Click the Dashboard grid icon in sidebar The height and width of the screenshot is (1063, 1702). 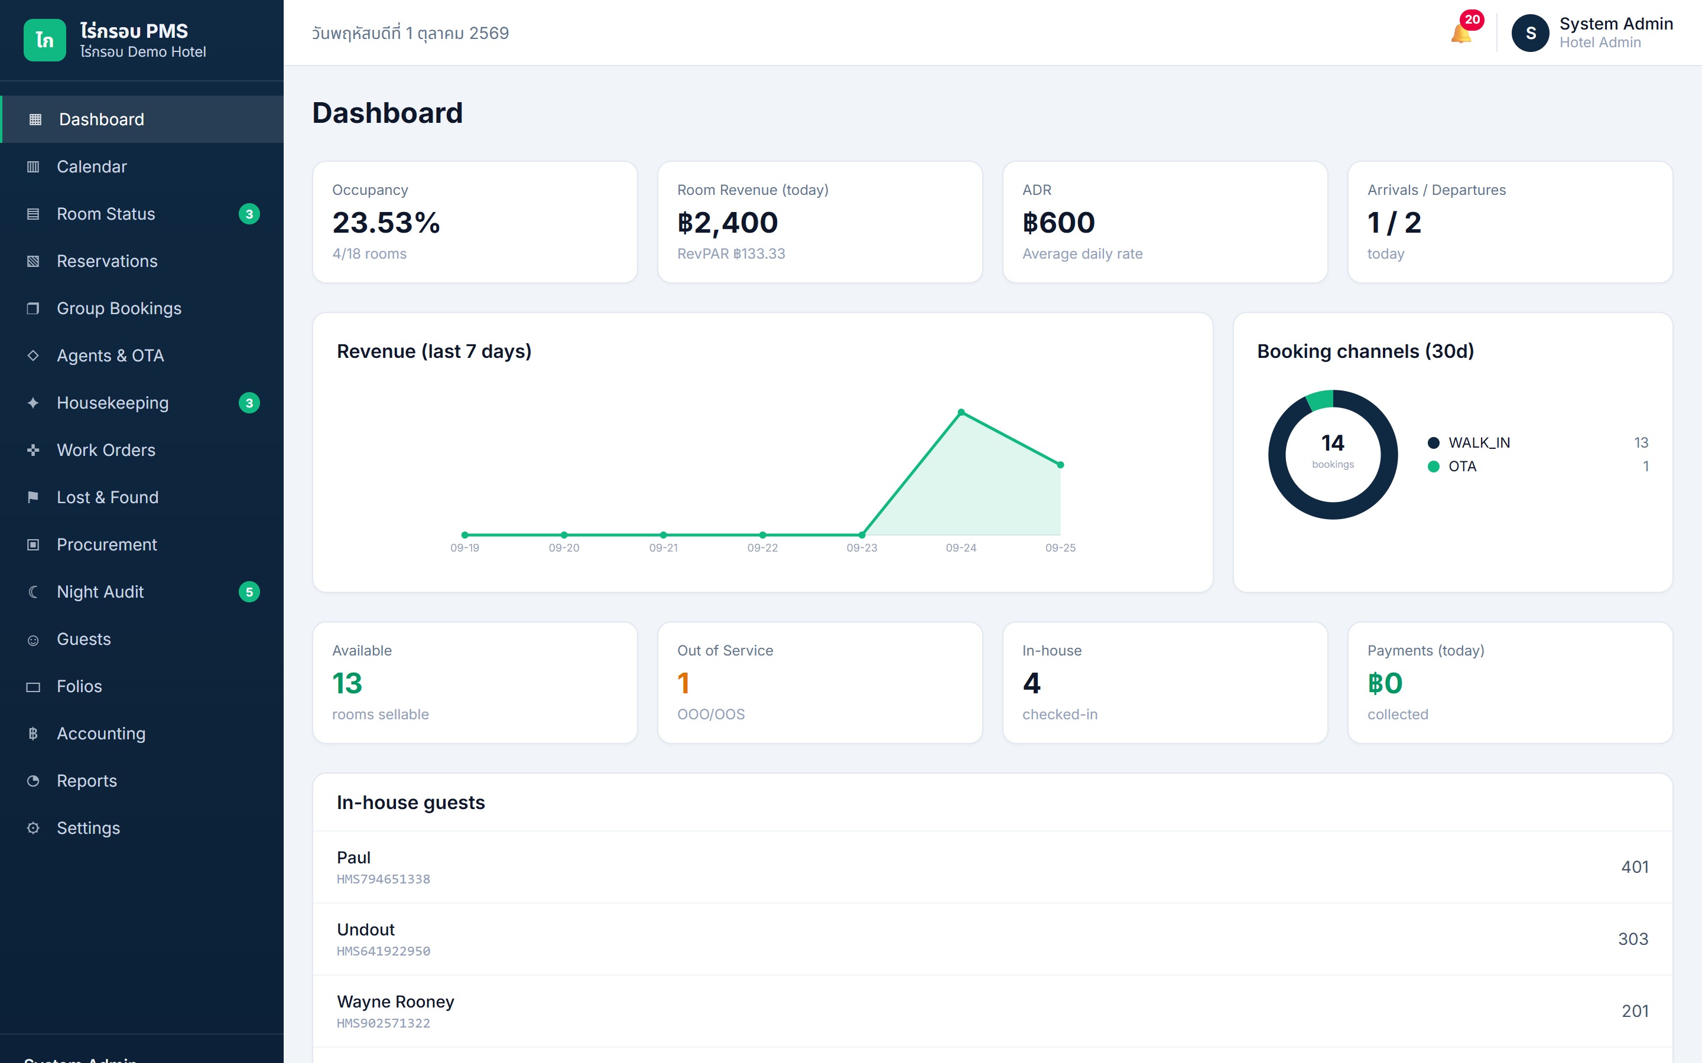[35, 119]
